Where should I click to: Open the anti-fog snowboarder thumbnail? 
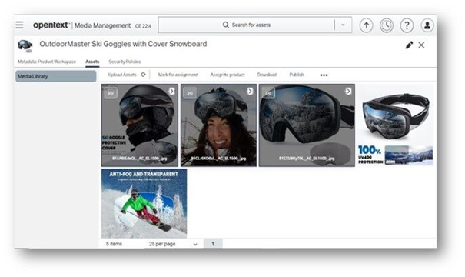(144, 203)
